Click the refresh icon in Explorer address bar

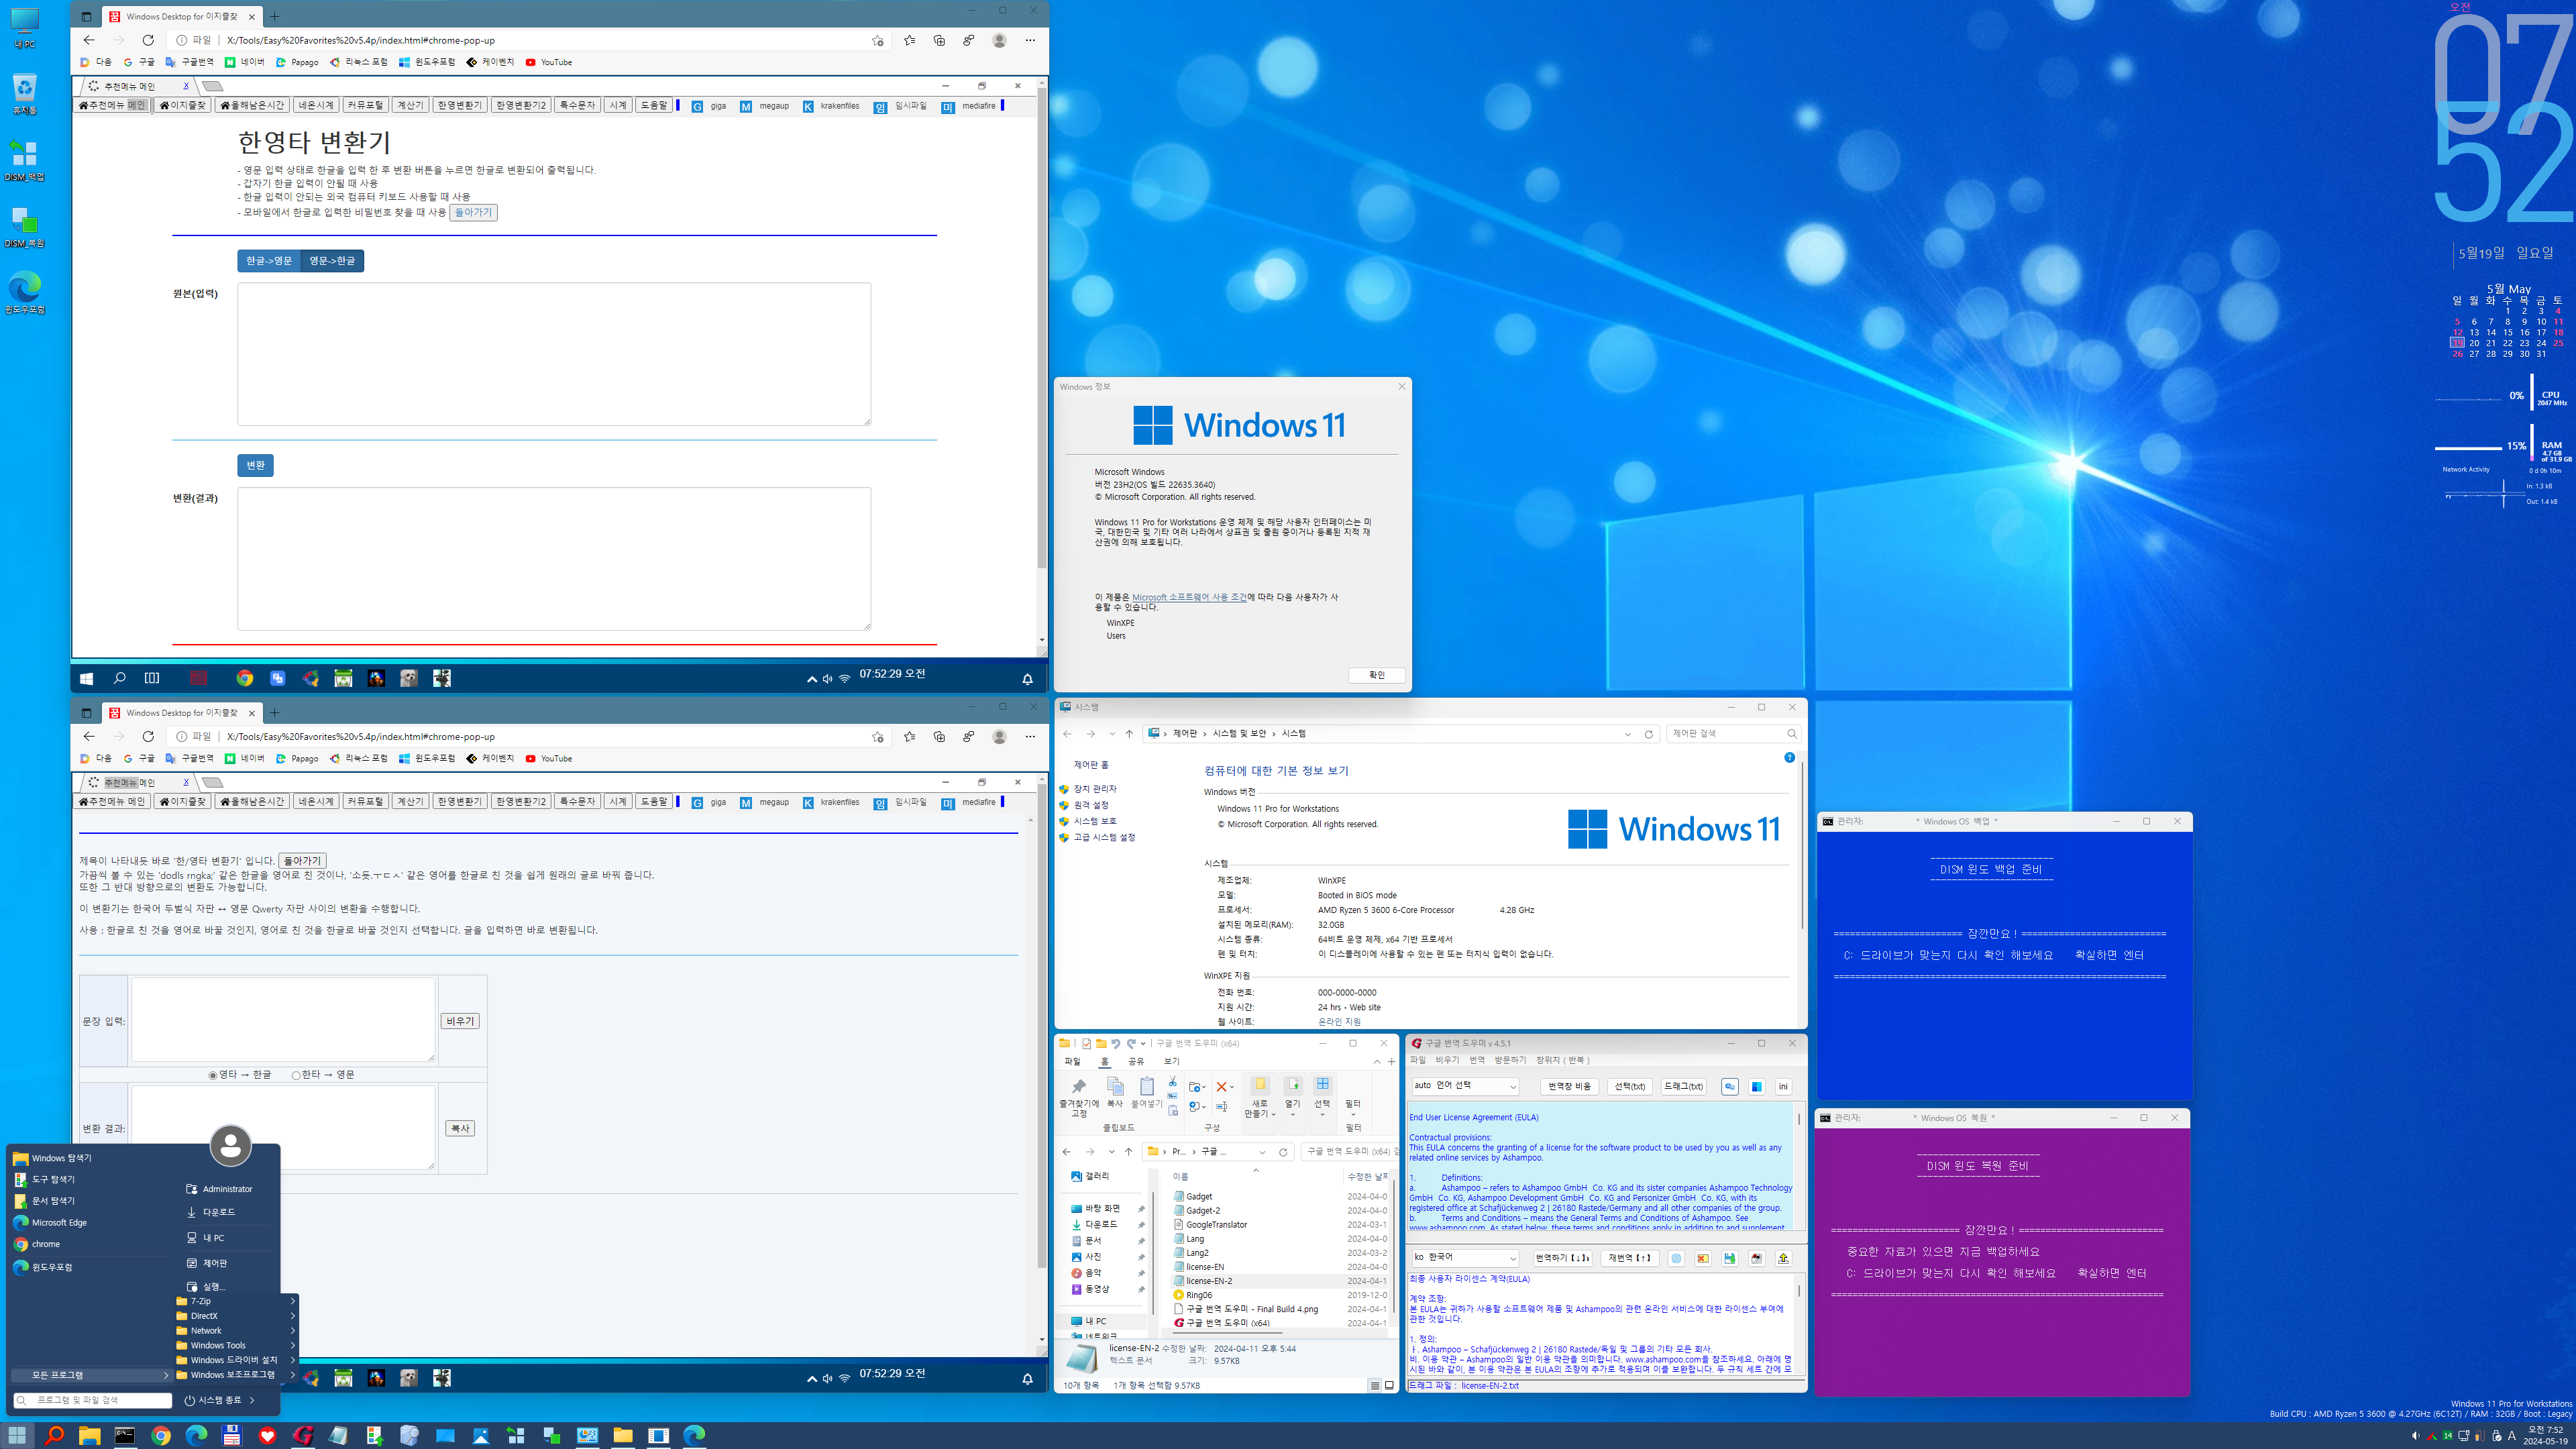[x=1283, y=1152]
